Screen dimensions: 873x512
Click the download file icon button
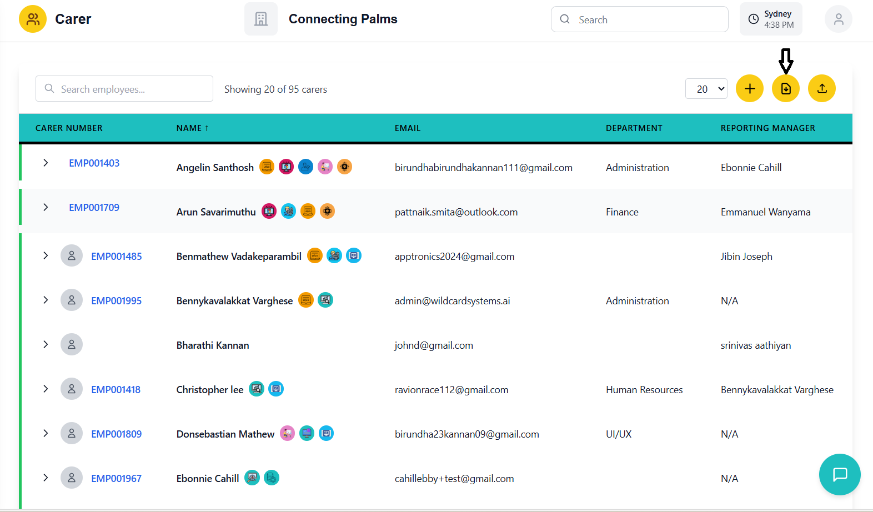pos(785,89)
